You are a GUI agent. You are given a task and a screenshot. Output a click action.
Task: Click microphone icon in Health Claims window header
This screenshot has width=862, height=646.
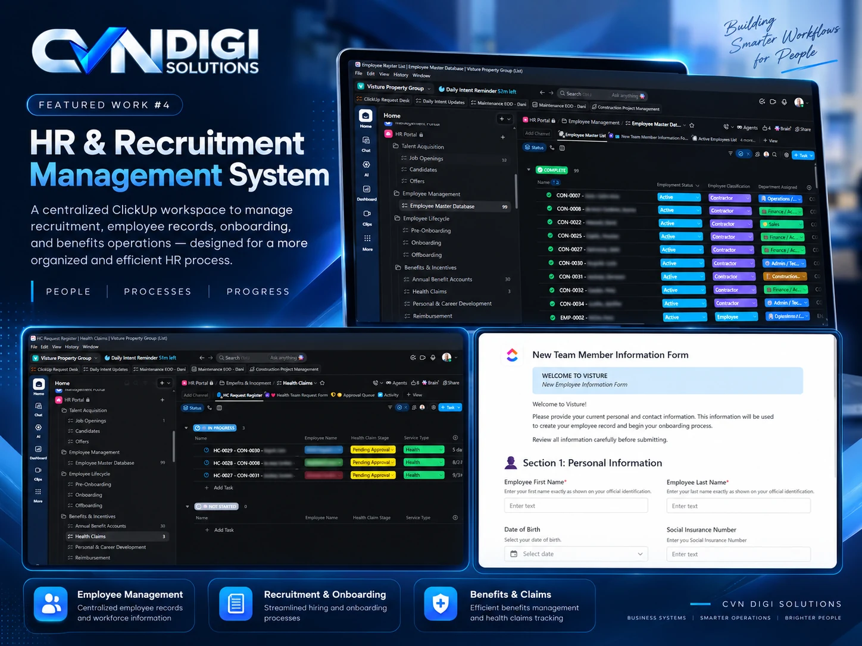pos(433,358)
